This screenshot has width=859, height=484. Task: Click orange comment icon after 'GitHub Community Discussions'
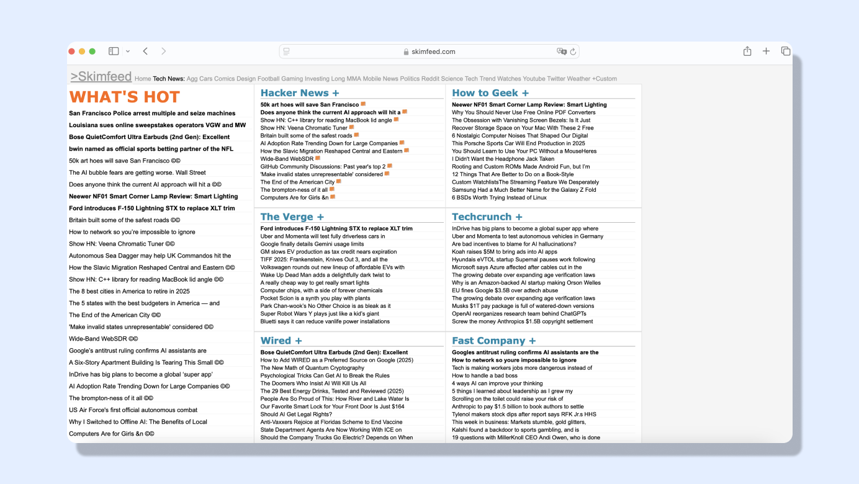[x=390, y=166]
